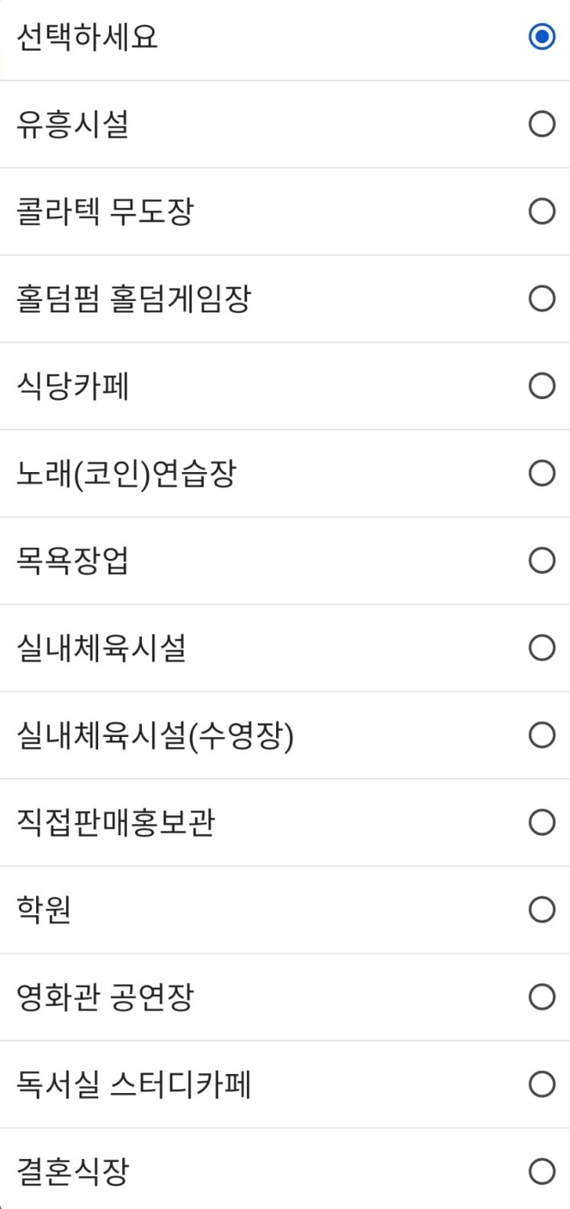
Task: Tap the 목욕장업 list label
Action: point(73,561)
